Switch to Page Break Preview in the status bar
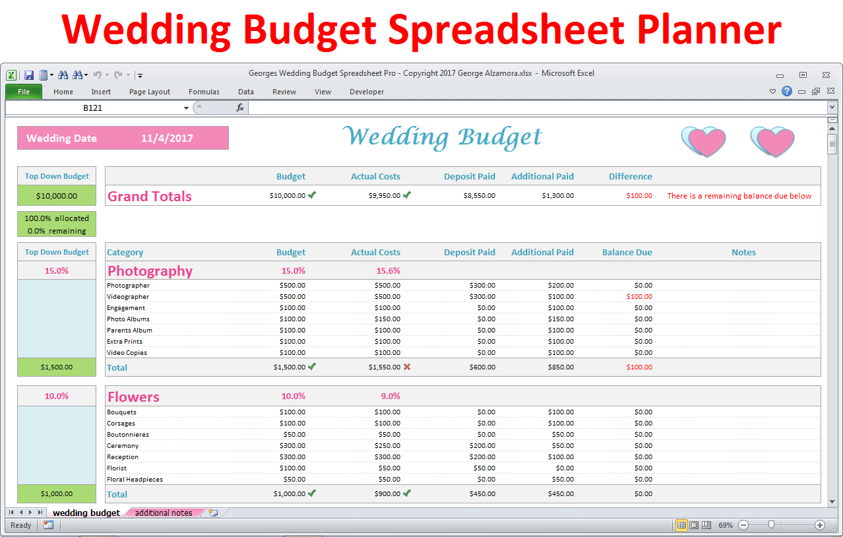Image resolution: width=843 pixels, height=537 pixels. pyautogui.click(x=706, y=525)
